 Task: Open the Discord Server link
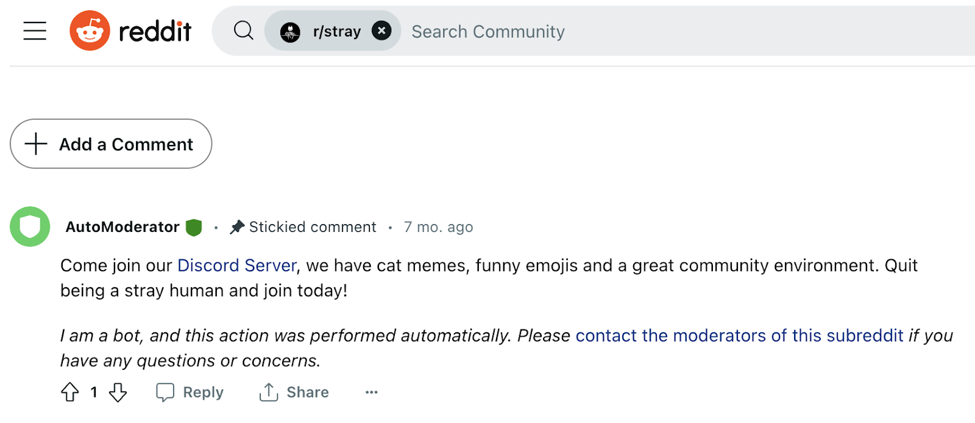(236, 265)
